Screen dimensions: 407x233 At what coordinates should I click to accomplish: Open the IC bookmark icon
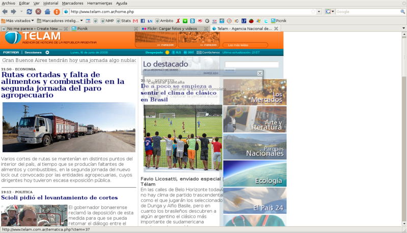[236, 21]
